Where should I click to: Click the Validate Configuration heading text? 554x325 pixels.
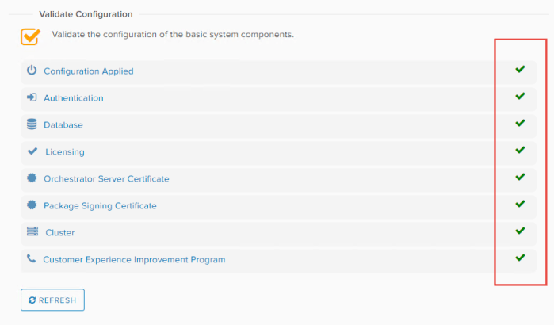(x=86, y=14)
